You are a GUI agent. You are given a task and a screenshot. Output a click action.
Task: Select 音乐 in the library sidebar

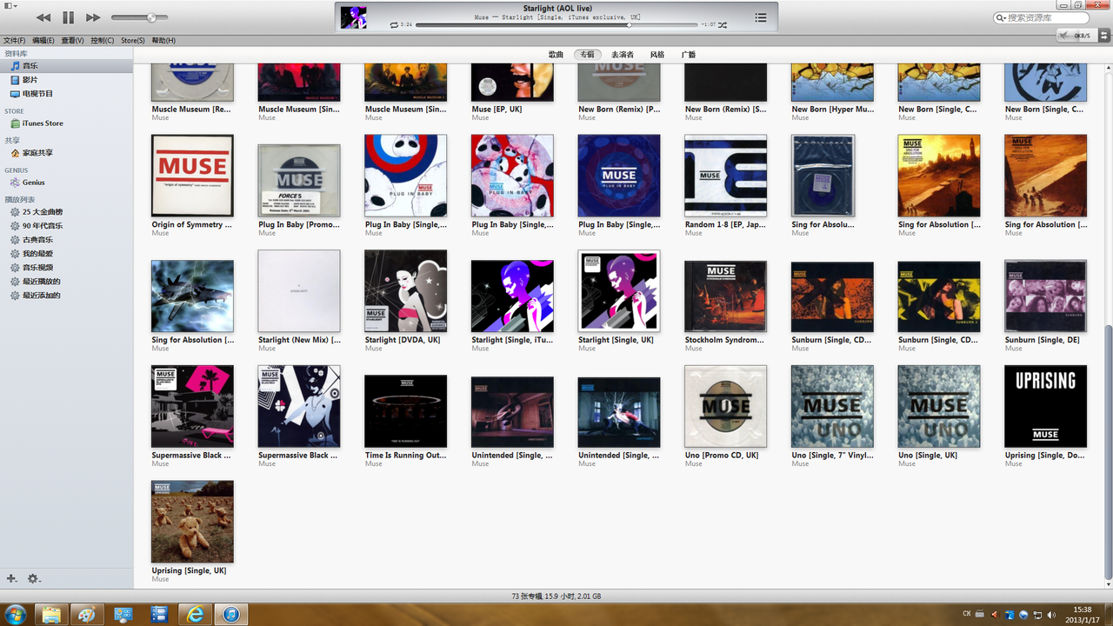pyautogui.click(x=66, y=66)
